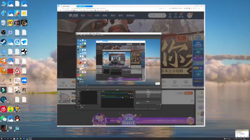Click the Douyu search magnifier icon
The height and width of the screenshot is (140, 250).
pyautogui.click(x=163, y=15)
